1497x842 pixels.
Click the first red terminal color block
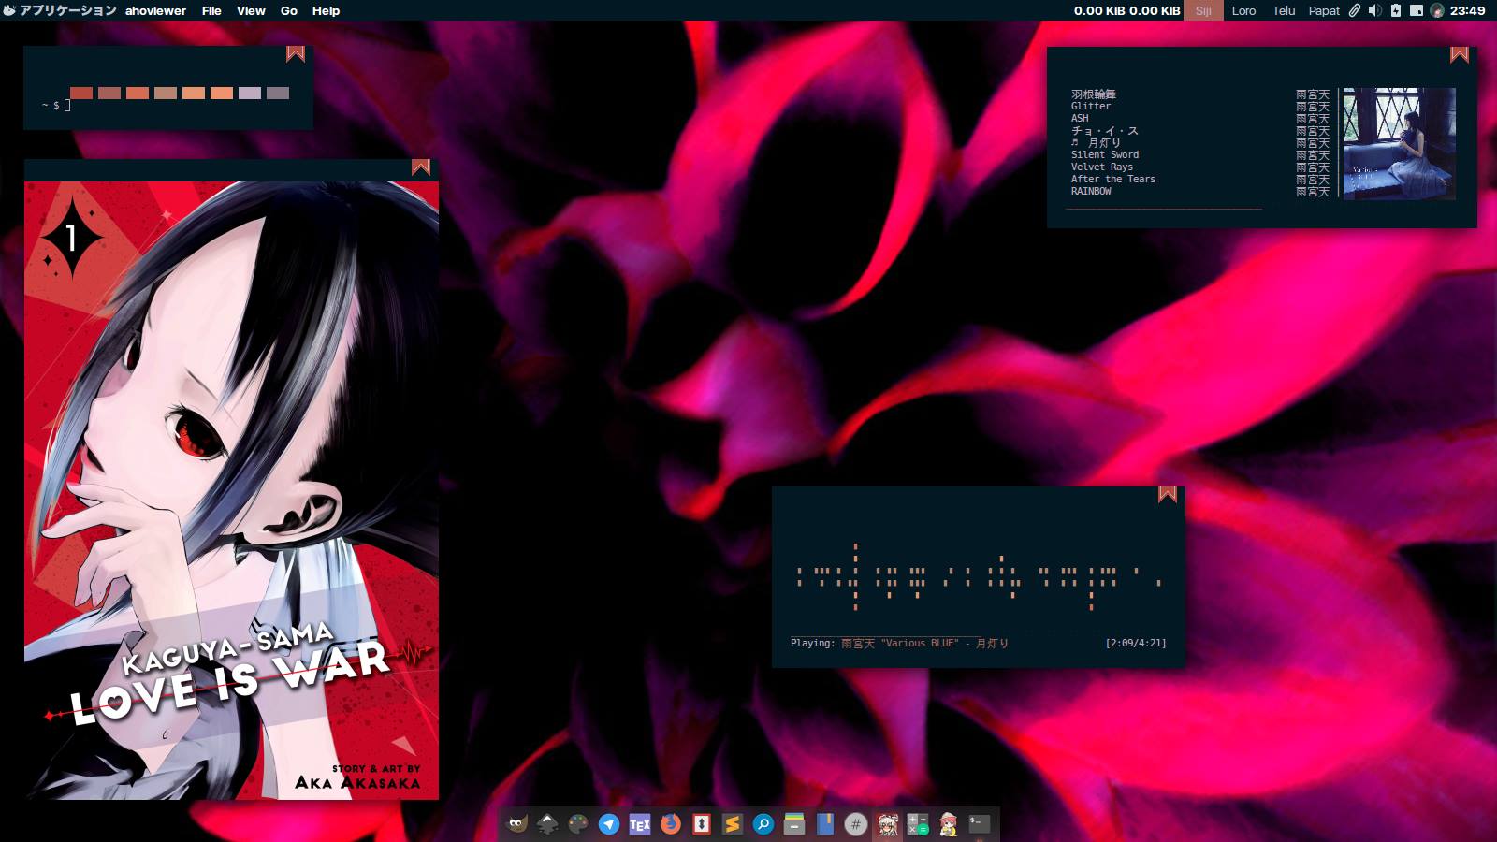click(x=81, y=93)
